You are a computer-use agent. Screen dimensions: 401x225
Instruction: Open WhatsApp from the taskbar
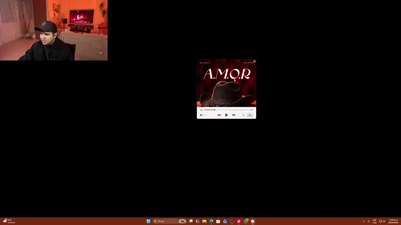[246, 221]
